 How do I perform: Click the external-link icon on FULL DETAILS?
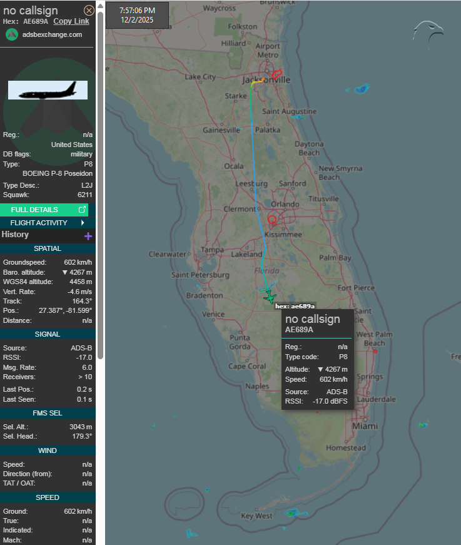pos(82,209)
